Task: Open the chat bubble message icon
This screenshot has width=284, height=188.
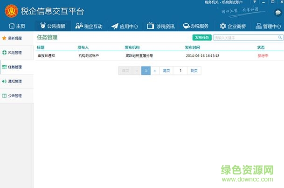Action: (x=278, y=13)
